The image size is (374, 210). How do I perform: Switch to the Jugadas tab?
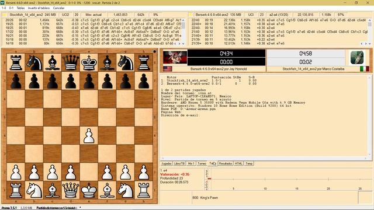click(167, 163)
